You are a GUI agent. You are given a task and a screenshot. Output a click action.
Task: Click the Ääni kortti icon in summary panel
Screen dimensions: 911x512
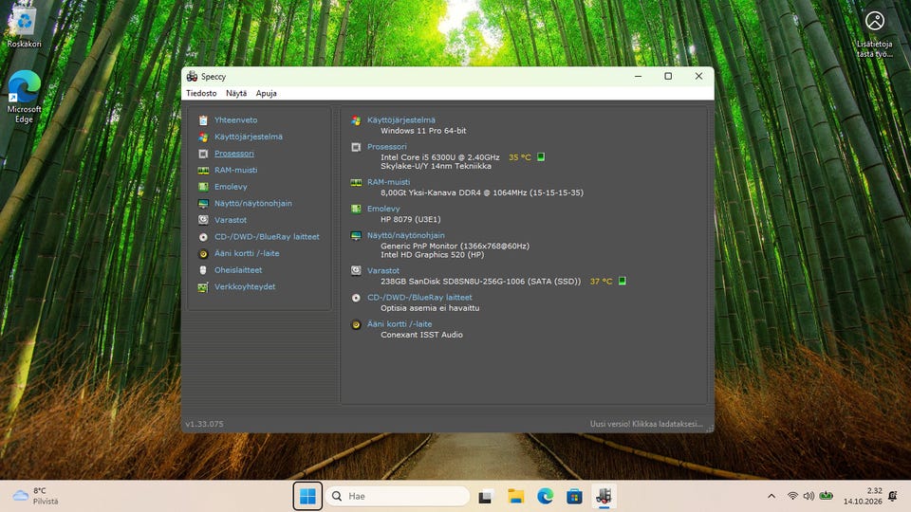click(356, 324)
